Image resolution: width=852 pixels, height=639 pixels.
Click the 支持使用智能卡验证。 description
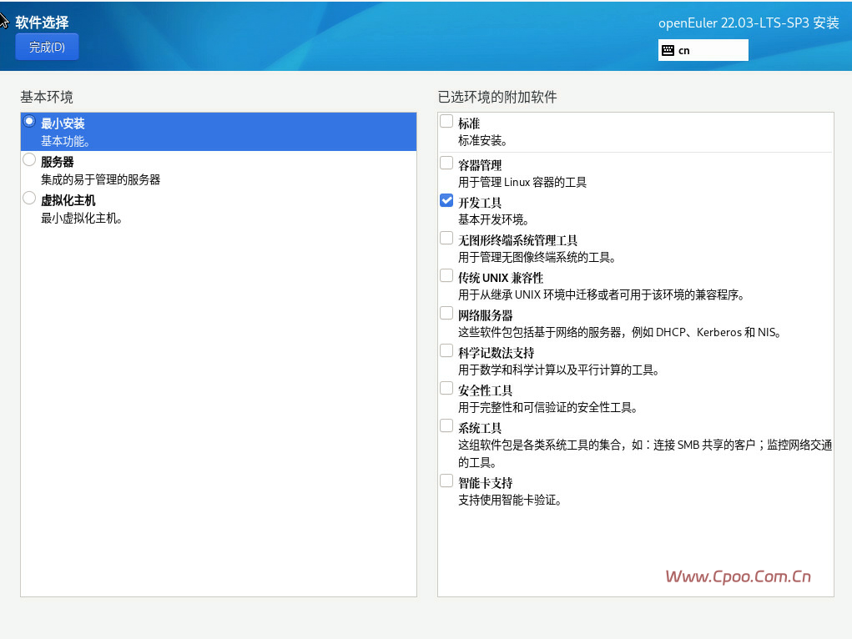pyautogui.click(x=510, y=500)
